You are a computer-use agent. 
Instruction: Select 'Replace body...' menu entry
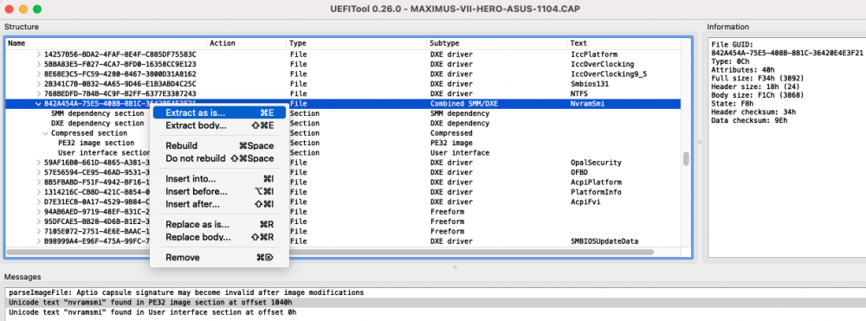tap(219, 237)
